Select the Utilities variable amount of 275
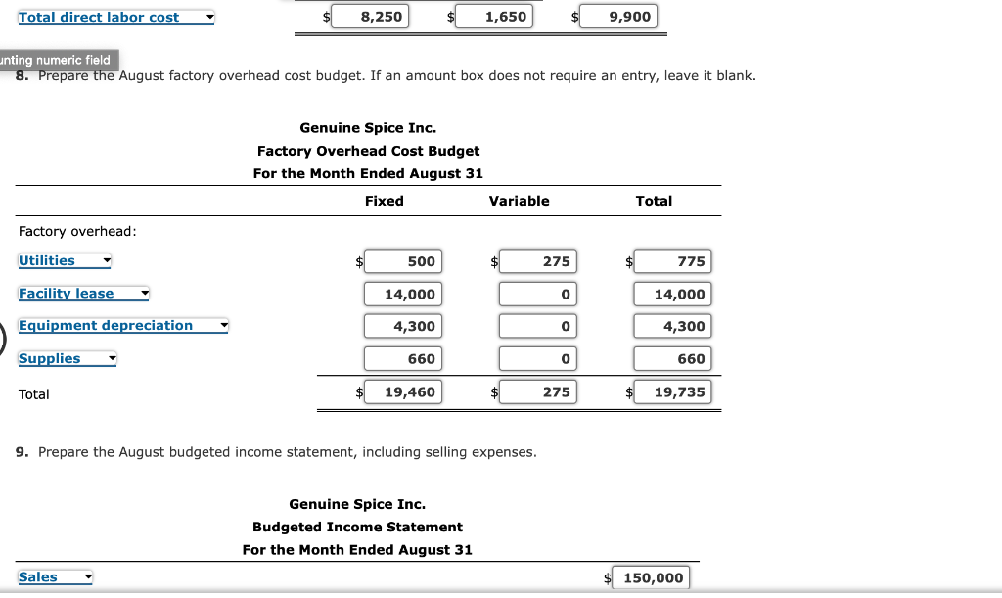The width and height of the screenshot is (1002, 598). (537, 261)
